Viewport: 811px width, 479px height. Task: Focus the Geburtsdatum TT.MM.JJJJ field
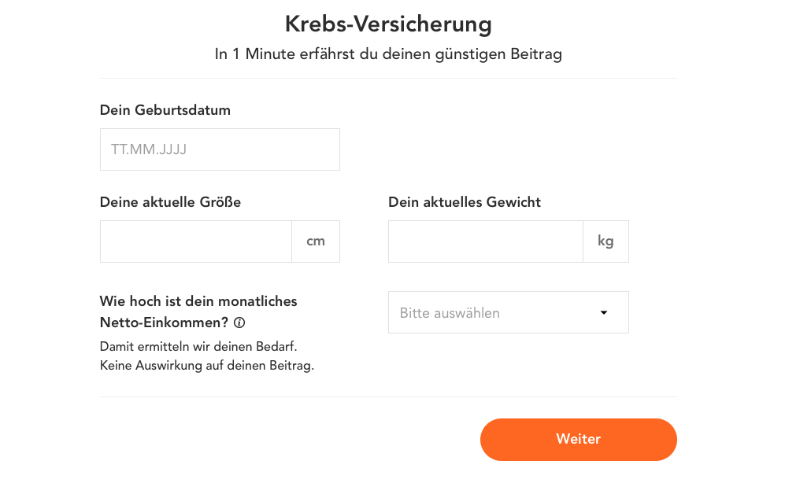coord(220,149)
